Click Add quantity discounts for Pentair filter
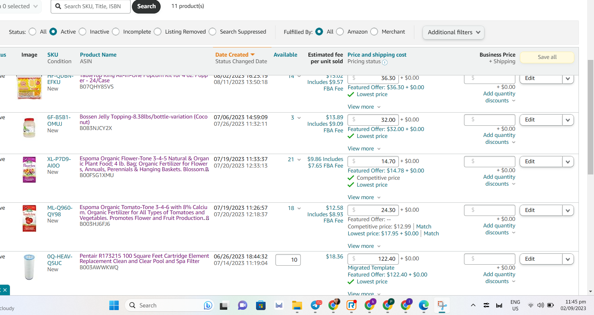The image size is (594, 315). click(x=499, y=278)
